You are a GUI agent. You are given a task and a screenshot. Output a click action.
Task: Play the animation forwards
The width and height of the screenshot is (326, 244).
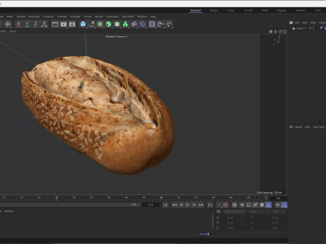pyautogui.click(x=187, y=205)
